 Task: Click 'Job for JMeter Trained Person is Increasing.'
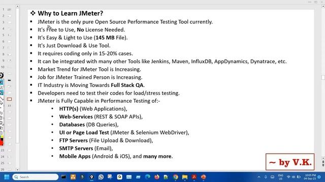(90, 77)
